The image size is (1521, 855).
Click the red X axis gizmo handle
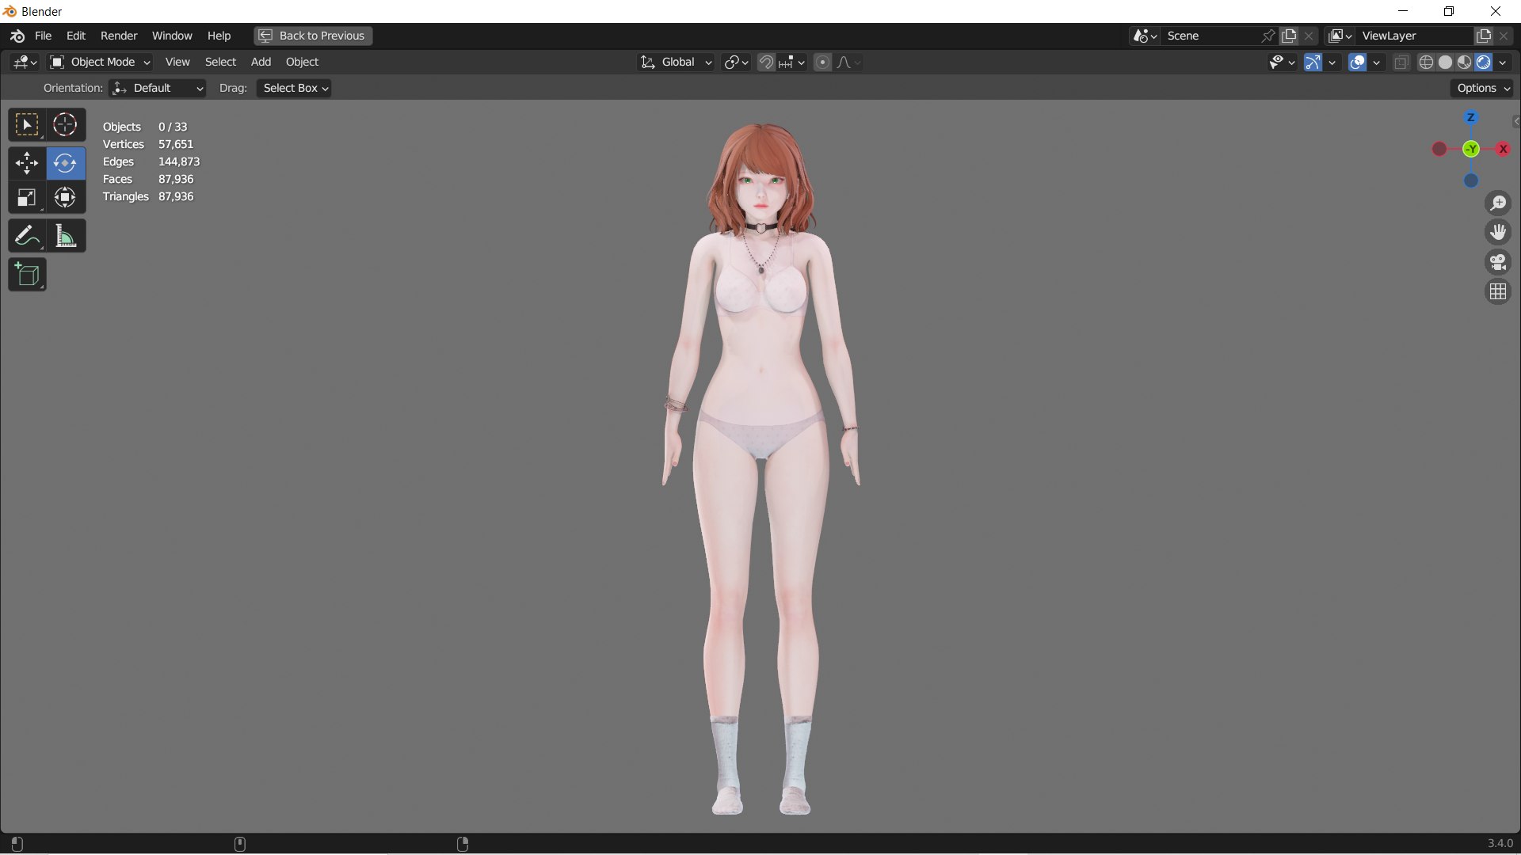tap(1503, 149)
